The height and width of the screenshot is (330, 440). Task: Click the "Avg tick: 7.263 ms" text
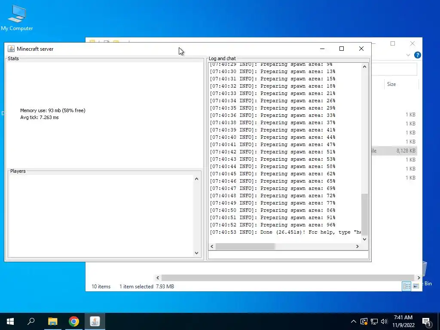tap(40, 118)
